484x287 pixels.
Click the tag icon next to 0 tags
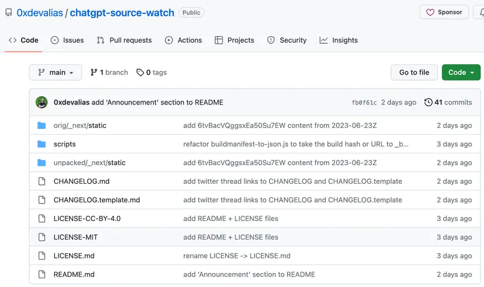coord(140,72)
